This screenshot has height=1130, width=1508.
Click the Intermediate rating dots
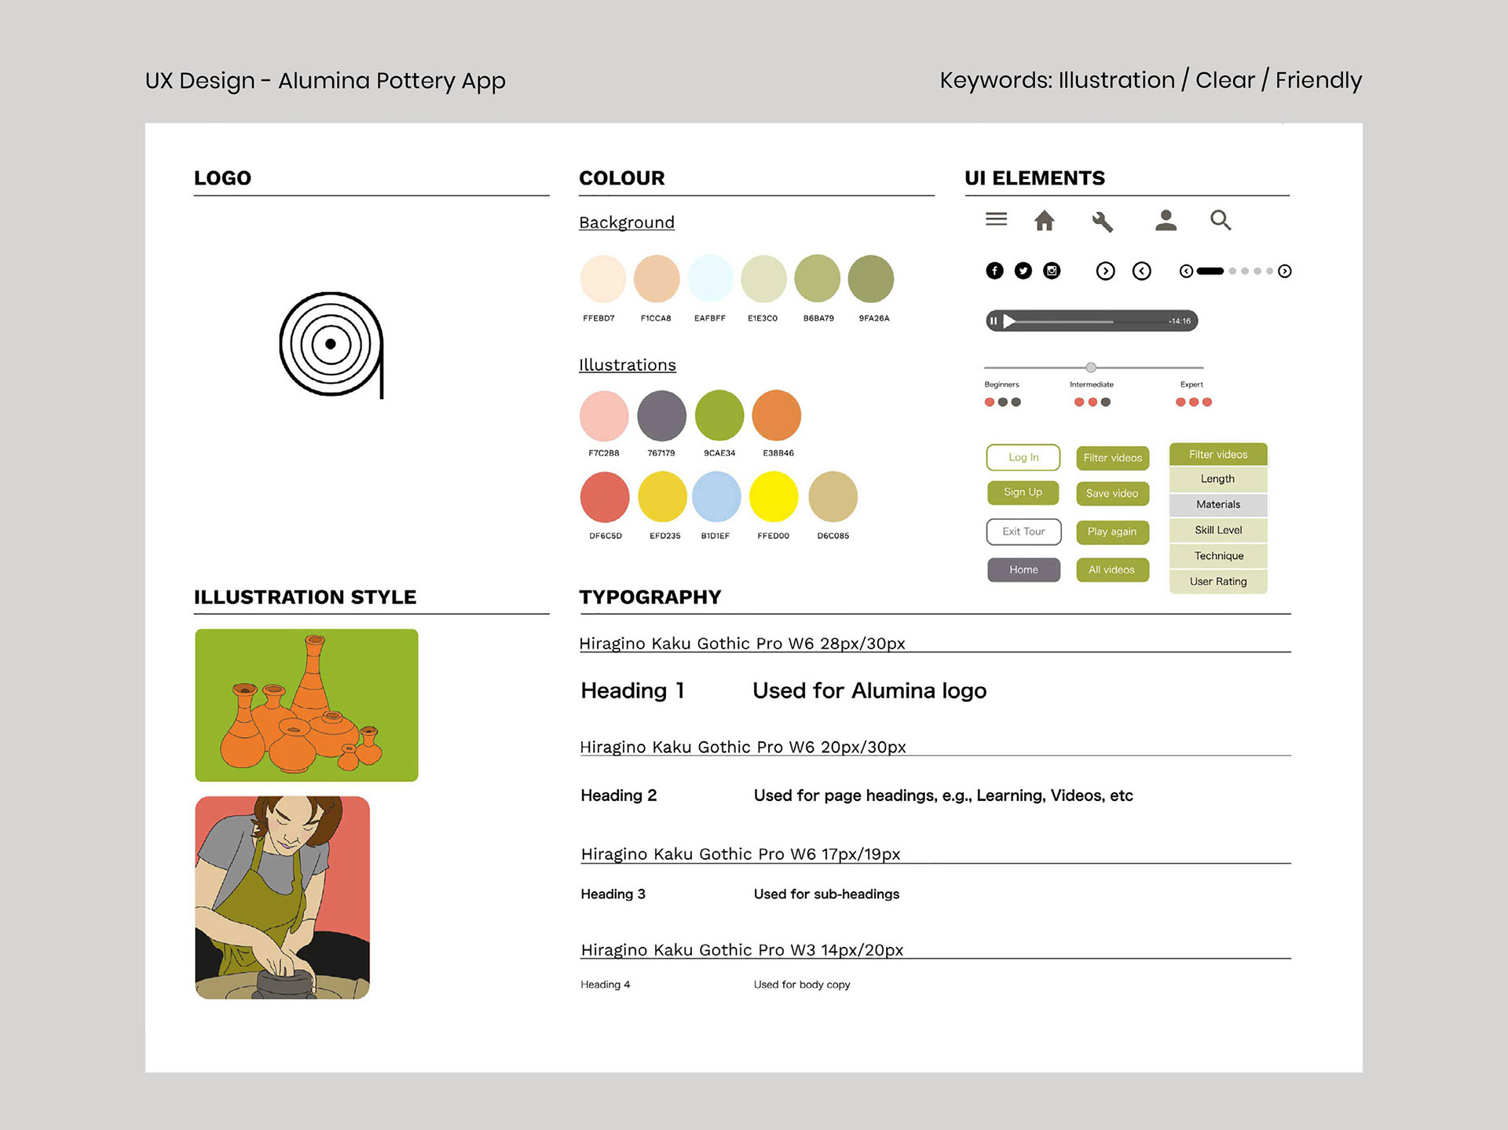[x=1093, y=402]
